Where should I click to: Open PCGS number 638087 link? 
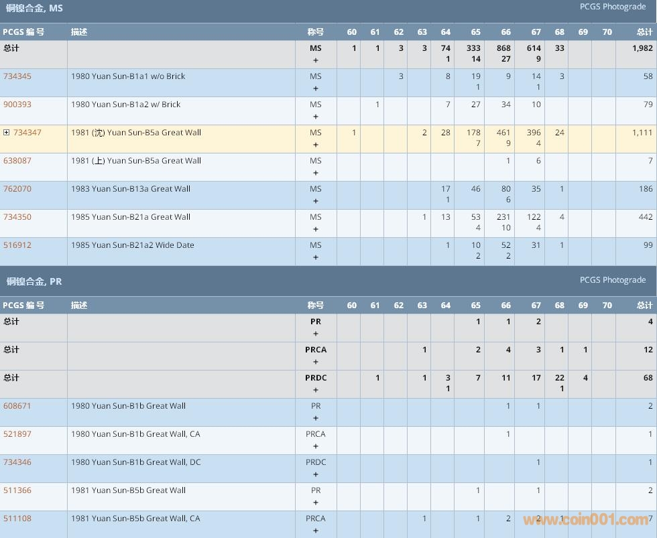17,161
